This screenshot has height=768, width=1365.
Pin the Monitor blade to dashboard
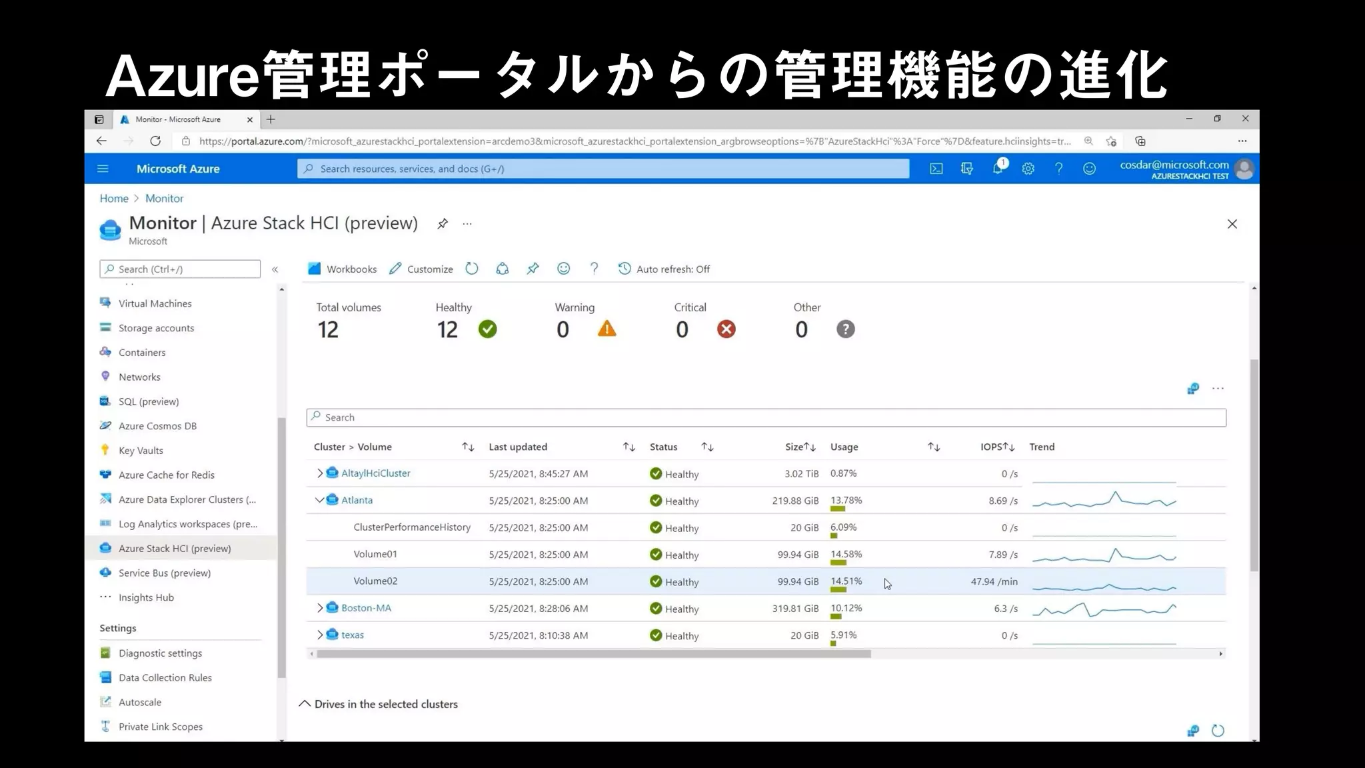pos(443,224)
